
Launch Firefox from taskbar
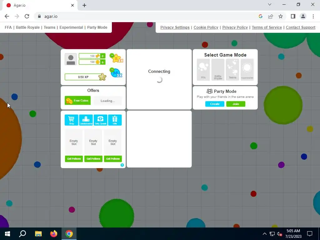(x=54, y=234)
